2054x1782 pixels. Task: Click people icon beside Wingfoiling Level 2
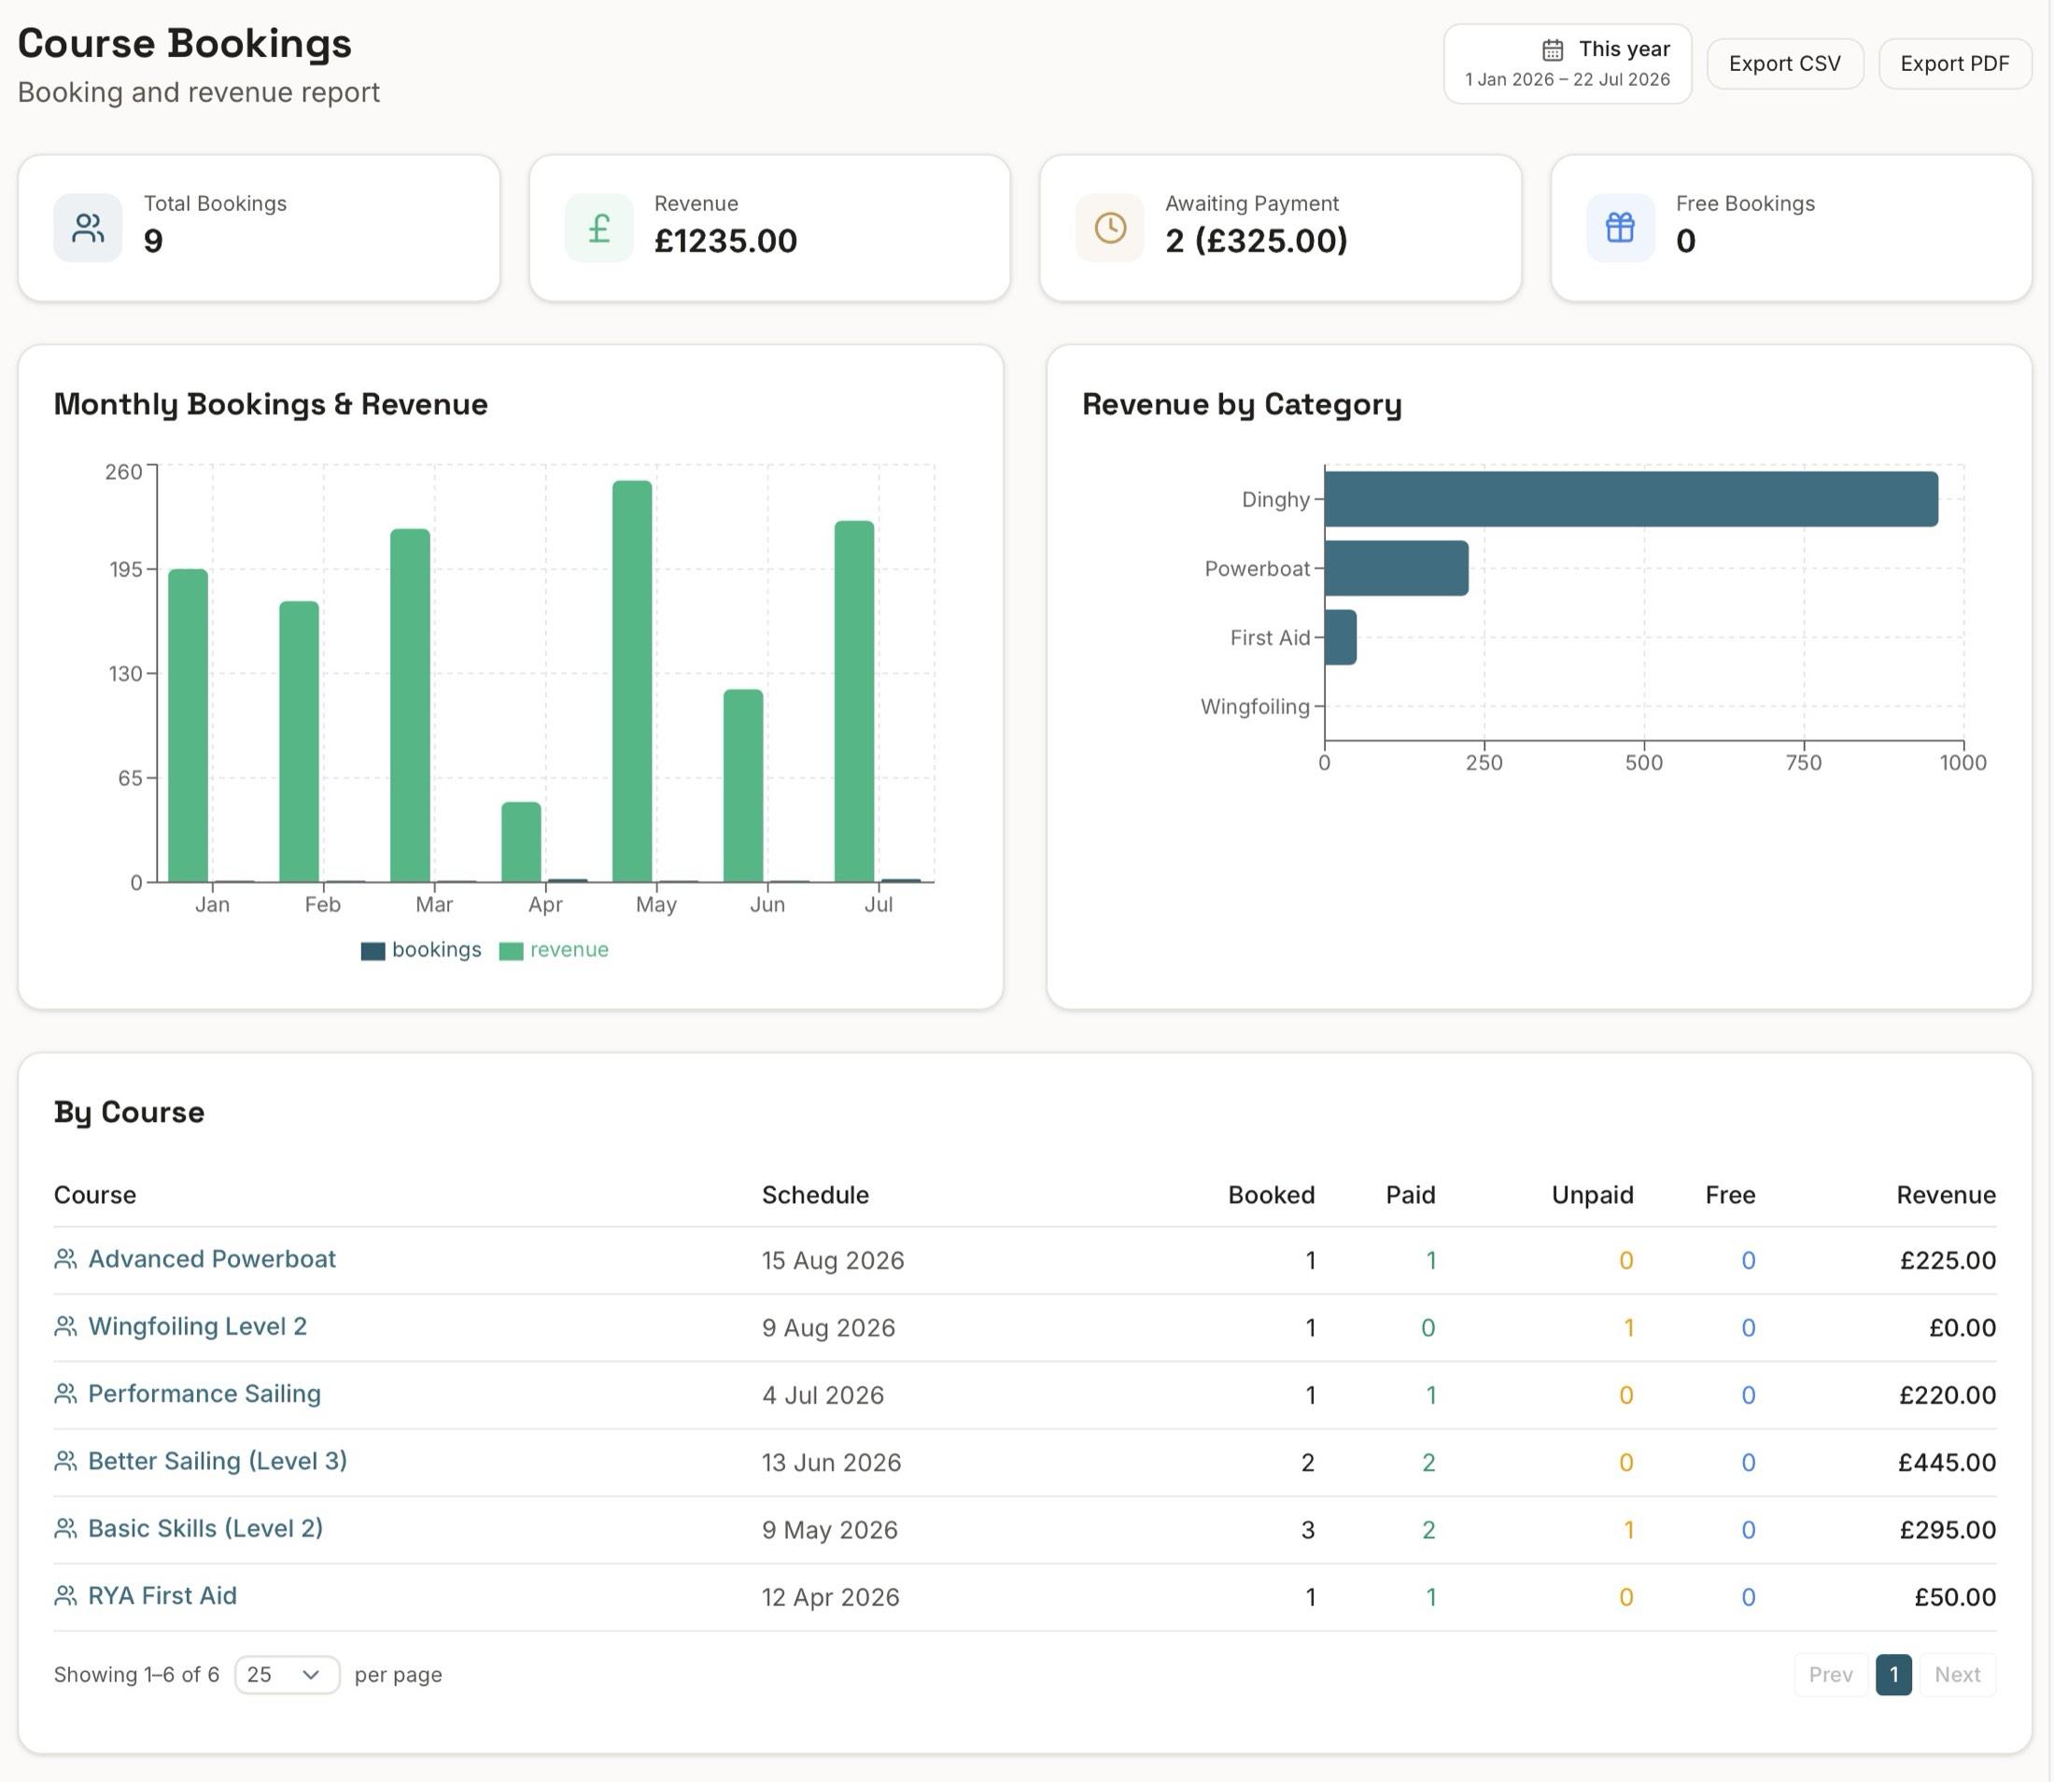65,1326
